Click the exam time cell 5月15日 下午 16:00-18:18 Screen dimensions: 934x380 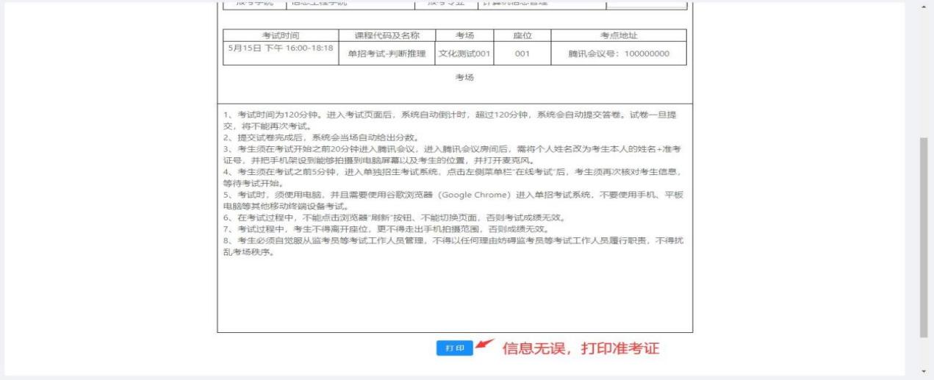tap(279, 49)
